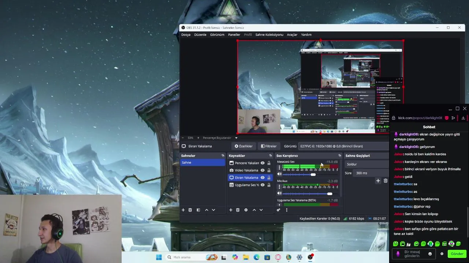Open the Araçlar menu
The image size is (469, 263).
click(292, 35)
